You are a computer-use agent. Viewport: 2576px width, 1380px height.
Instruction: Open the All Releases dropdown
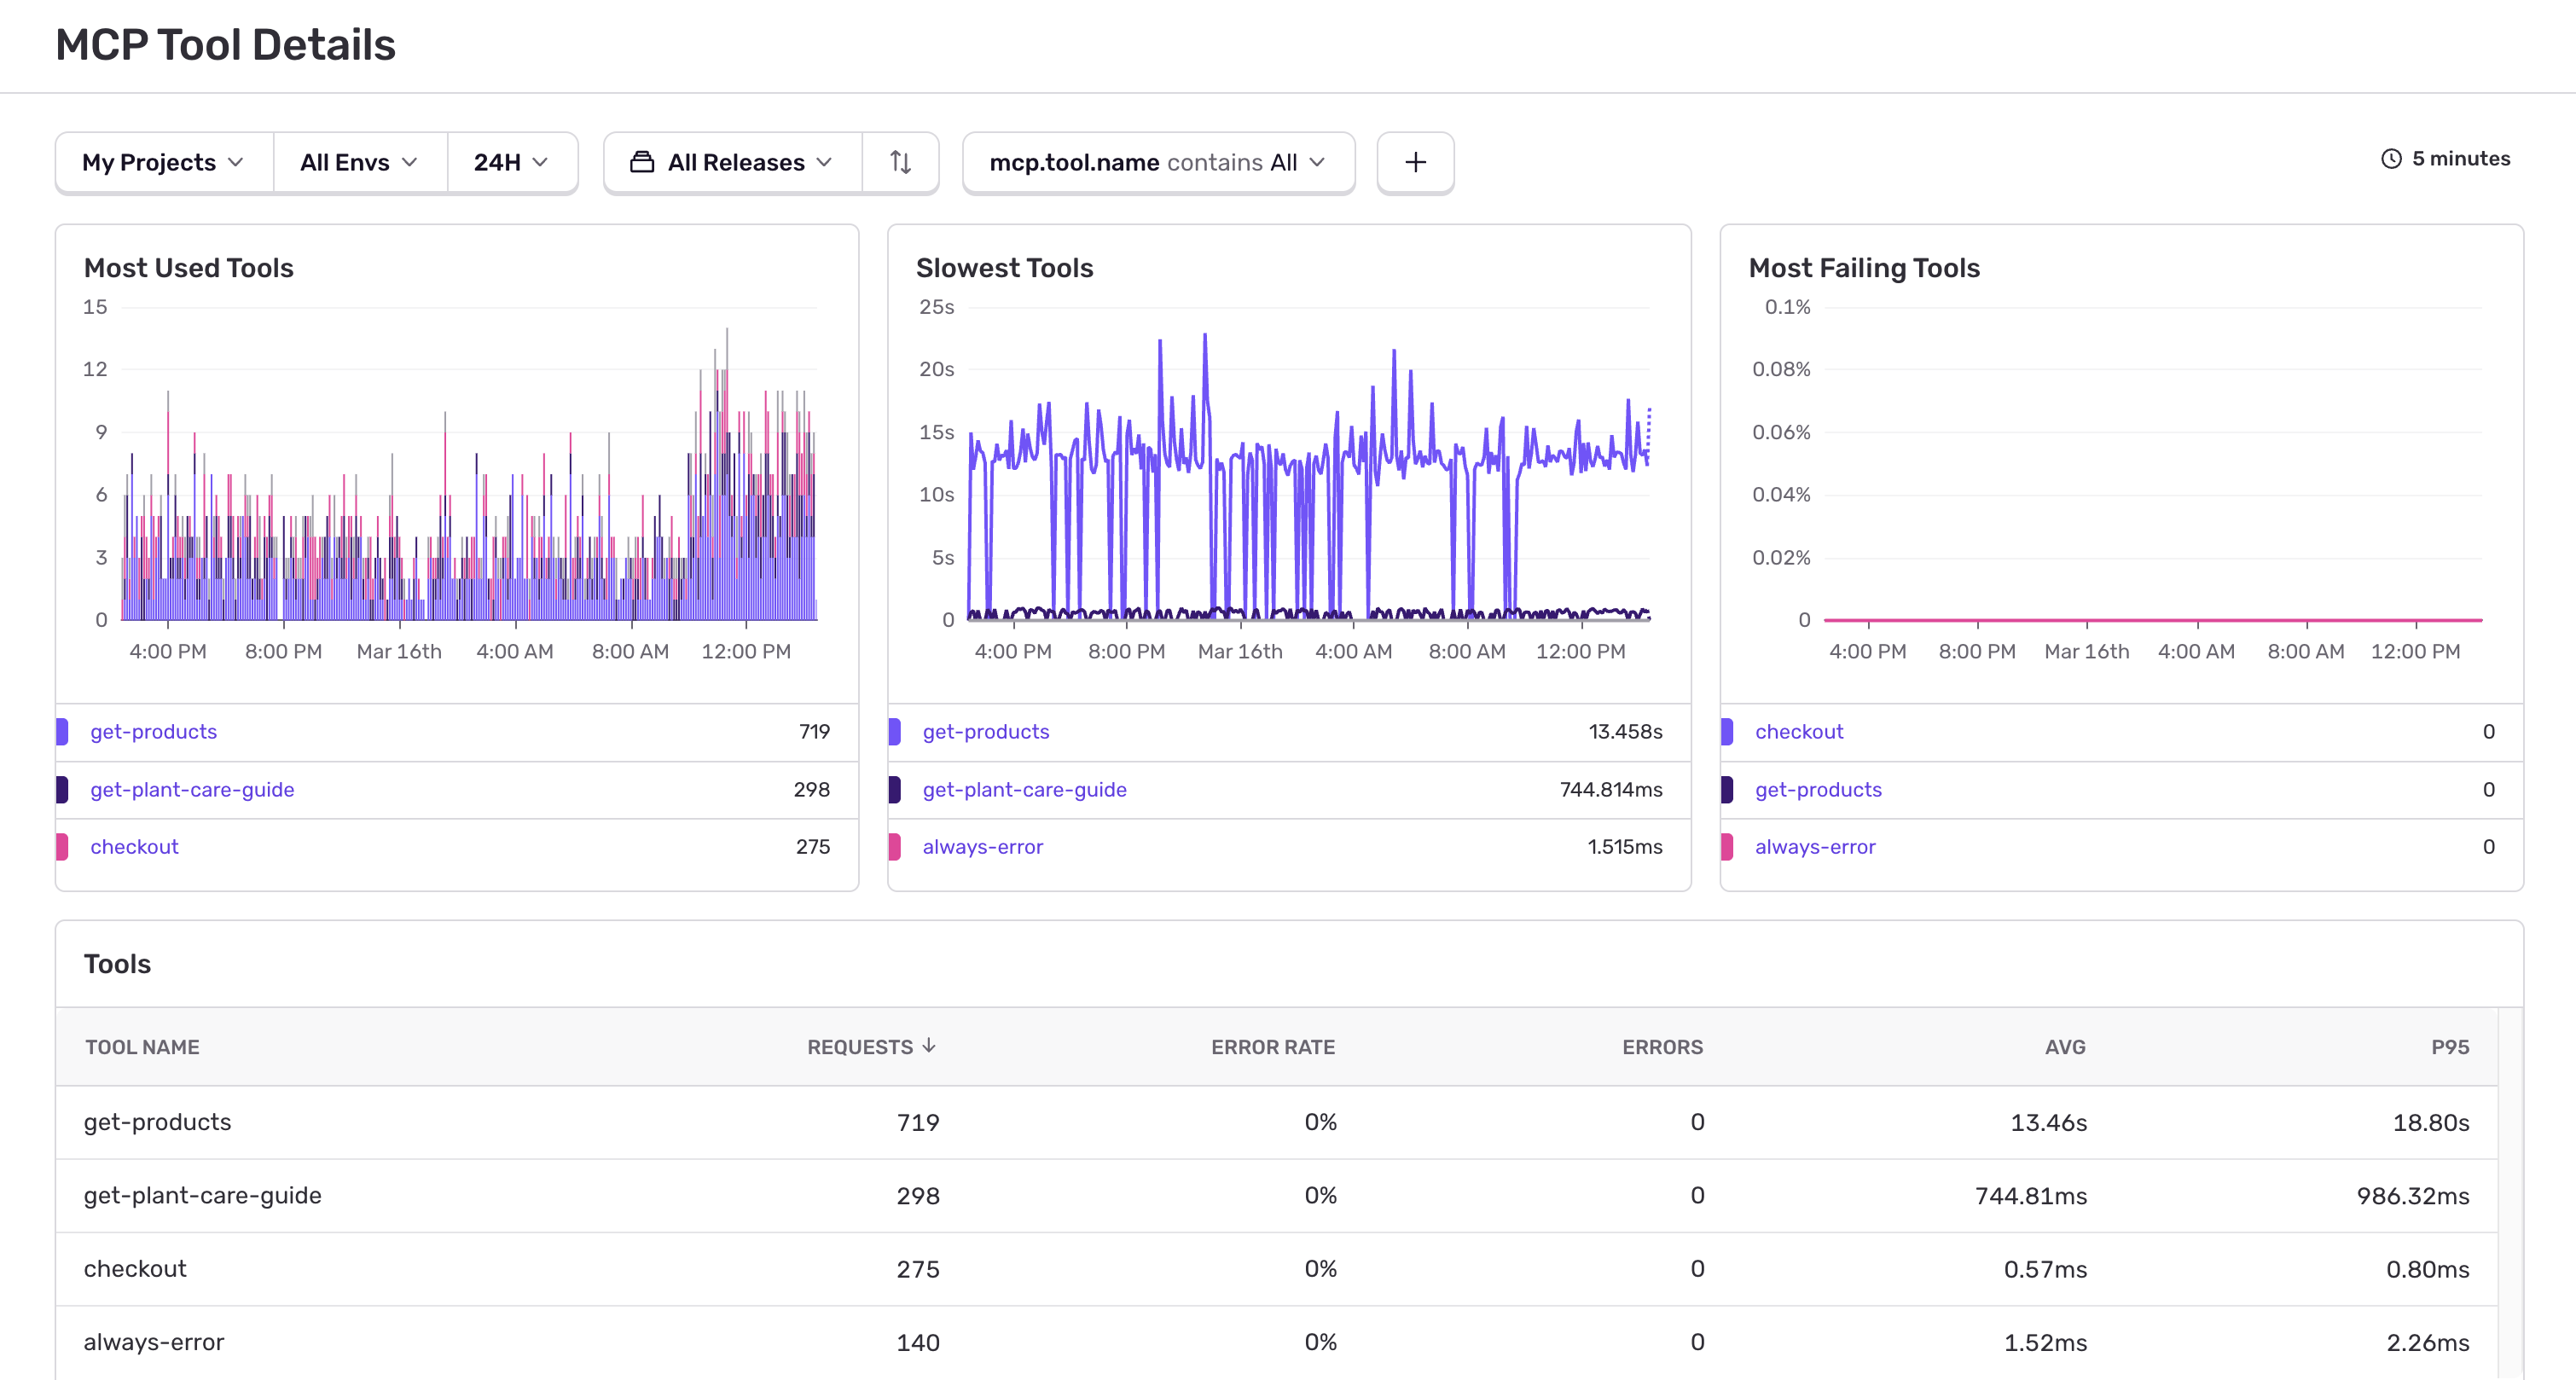tap(732, 162)
